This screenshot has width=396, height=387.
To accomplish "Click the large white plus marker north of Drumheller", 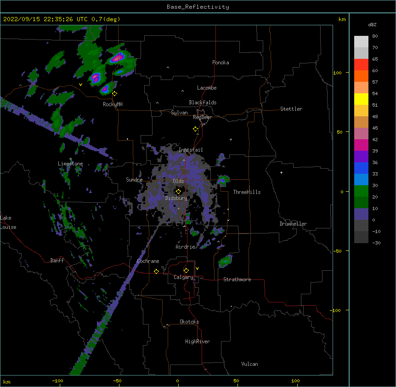I will point(281,172).
